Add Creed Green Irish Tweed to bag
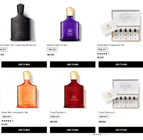 [x=24, y=64]
